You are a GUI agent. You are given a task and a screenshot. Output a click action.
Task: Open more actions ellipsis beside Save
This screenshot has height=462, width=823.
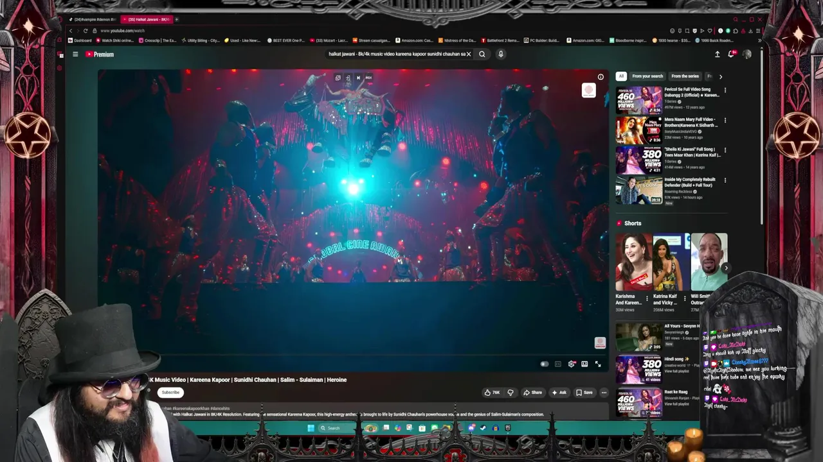click(x=604, y=393)
